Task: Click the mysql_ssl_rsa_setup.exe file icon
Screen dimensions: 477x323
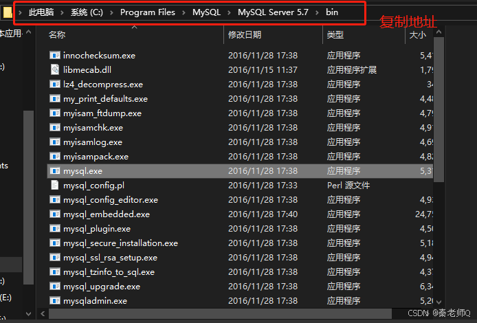Action: [55, 258]
